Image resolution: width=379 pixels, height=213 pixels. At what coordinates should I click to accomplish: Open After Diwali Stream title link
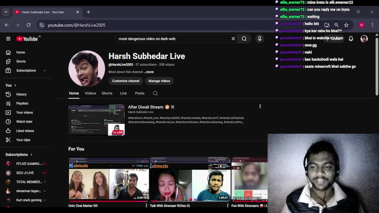tap(151, 107)
